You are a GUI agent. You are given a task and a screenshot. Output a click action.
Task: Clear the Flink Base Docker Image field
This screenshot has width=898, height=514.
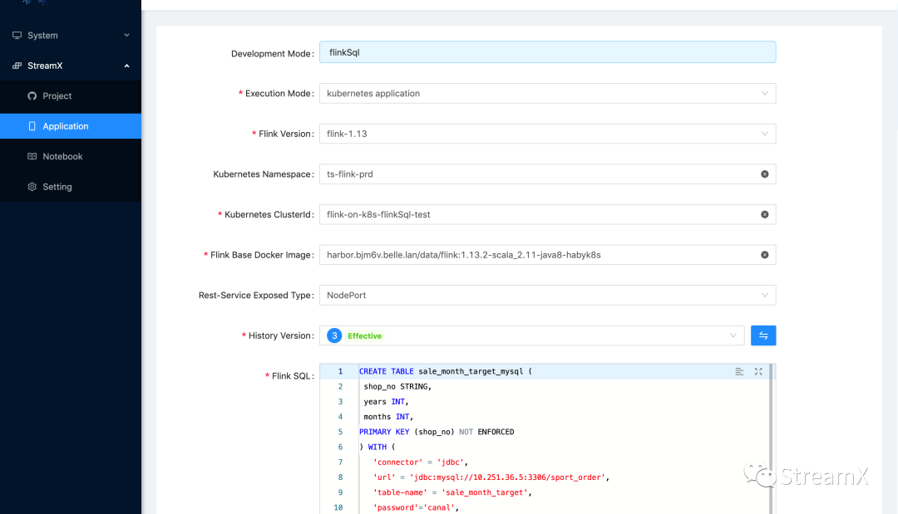764,255
